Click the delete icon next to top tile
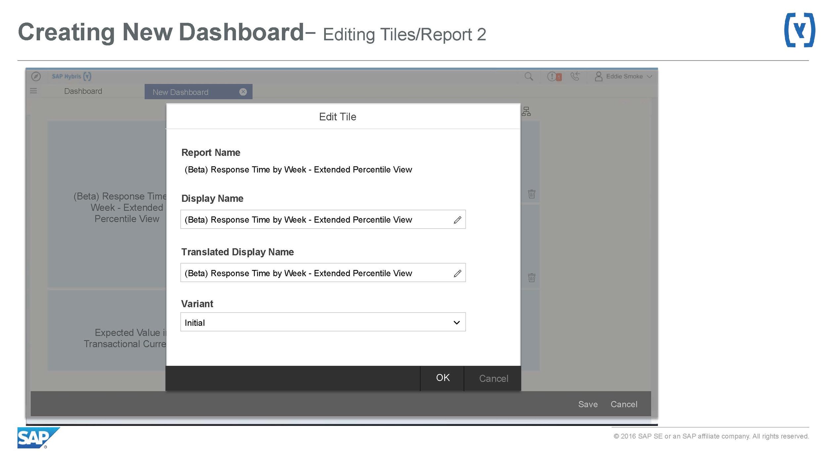827x465 pixels. tap(531, 193)
